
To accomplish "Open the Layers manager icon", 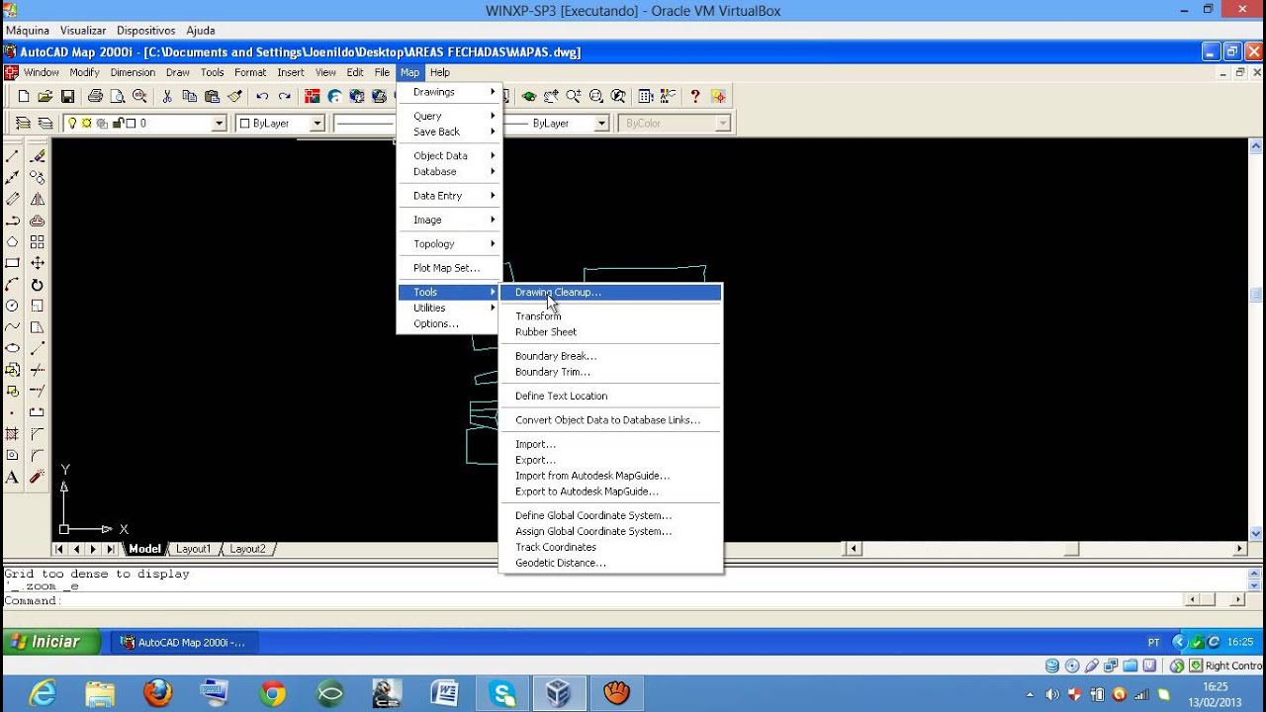I will (x=45, y=124).
